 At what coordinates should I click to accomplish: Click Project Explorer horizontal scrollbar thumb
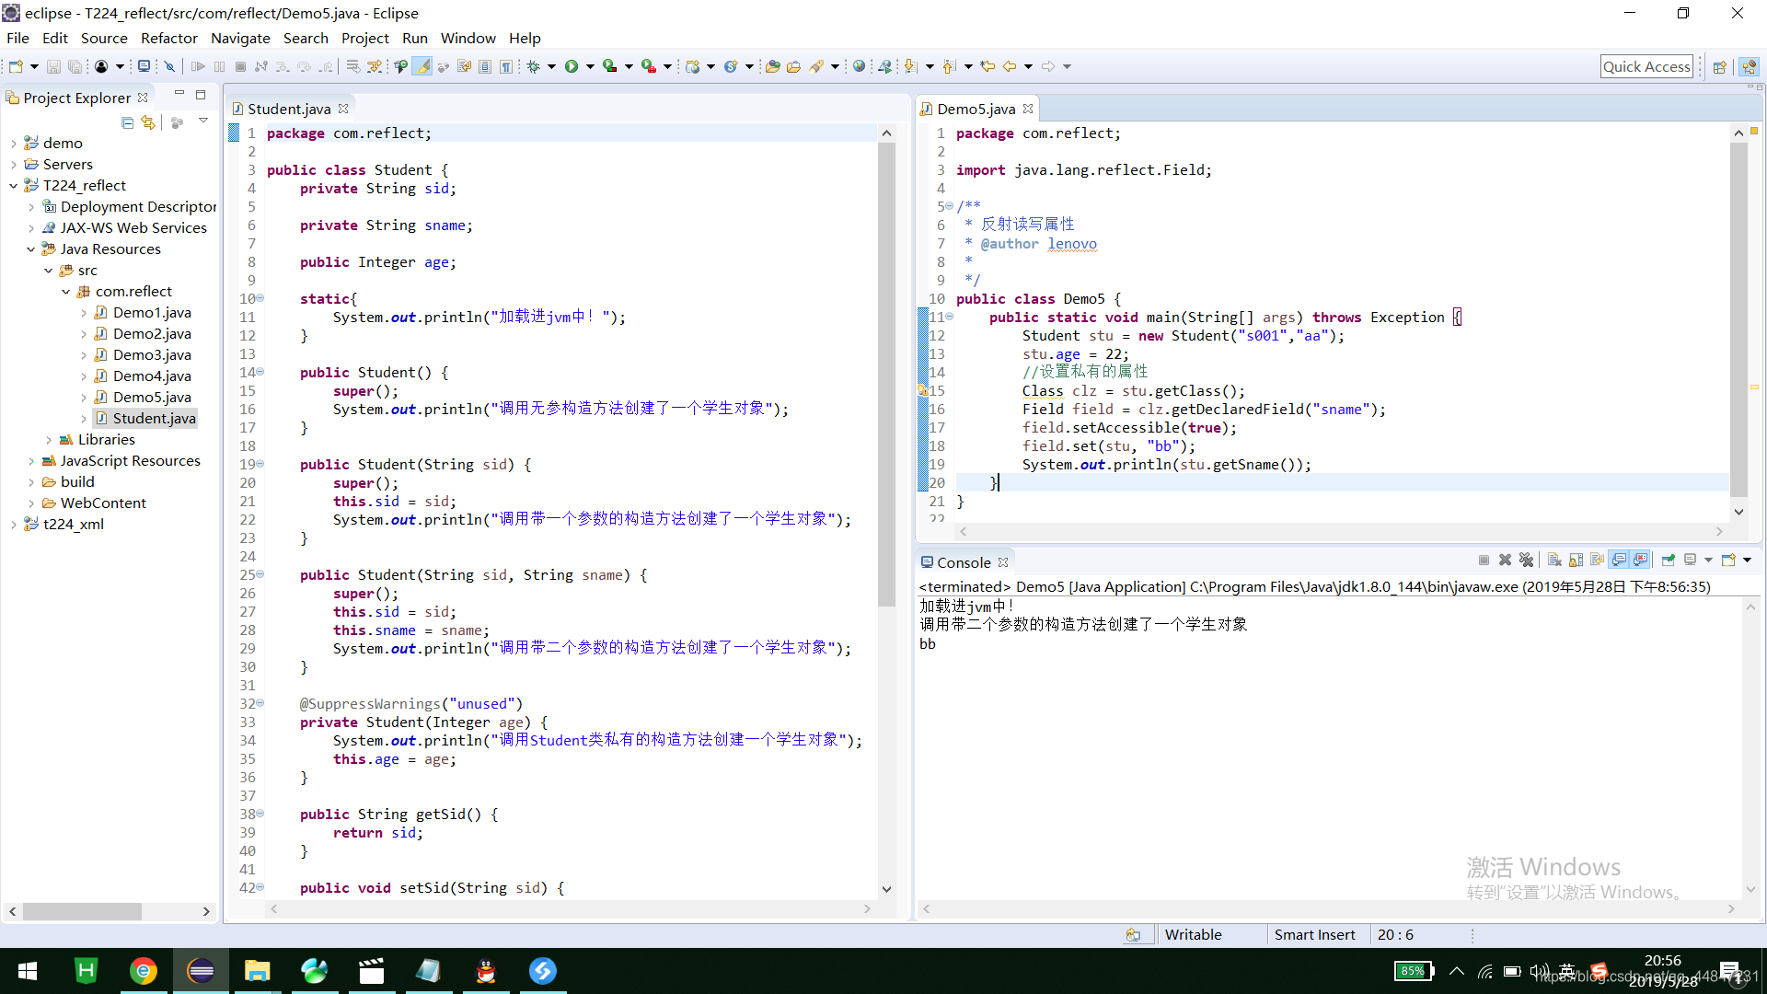point(82,911)
